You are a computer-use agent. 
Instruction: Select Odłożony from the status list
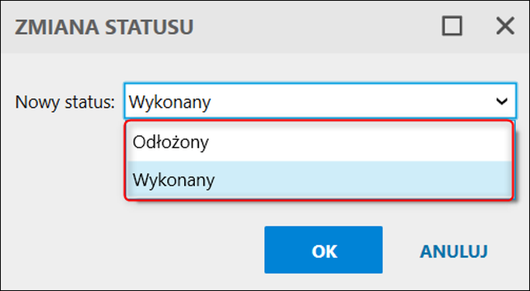point(319,142)
